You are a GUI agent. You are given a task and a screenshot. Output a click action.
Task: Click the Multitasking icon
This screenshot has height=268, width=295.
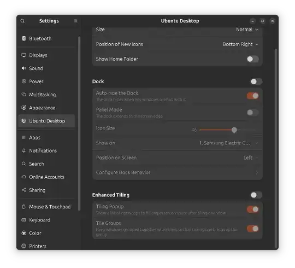[x=24, y=95]
